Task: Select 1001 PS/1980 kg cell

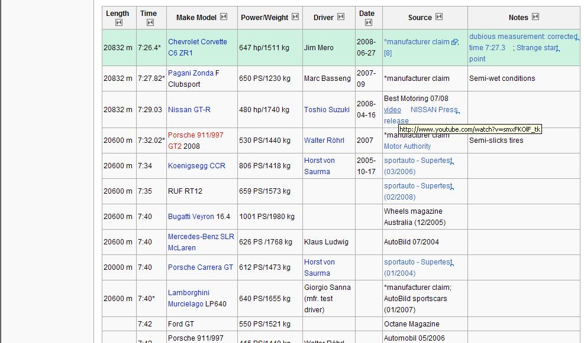Action: point(270,217)
